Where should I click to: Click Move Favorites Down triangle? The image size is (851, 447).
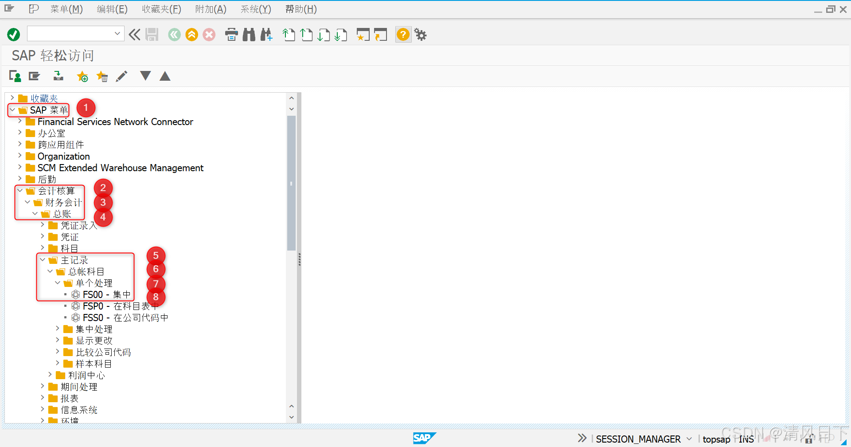click(x=145, y=76)
